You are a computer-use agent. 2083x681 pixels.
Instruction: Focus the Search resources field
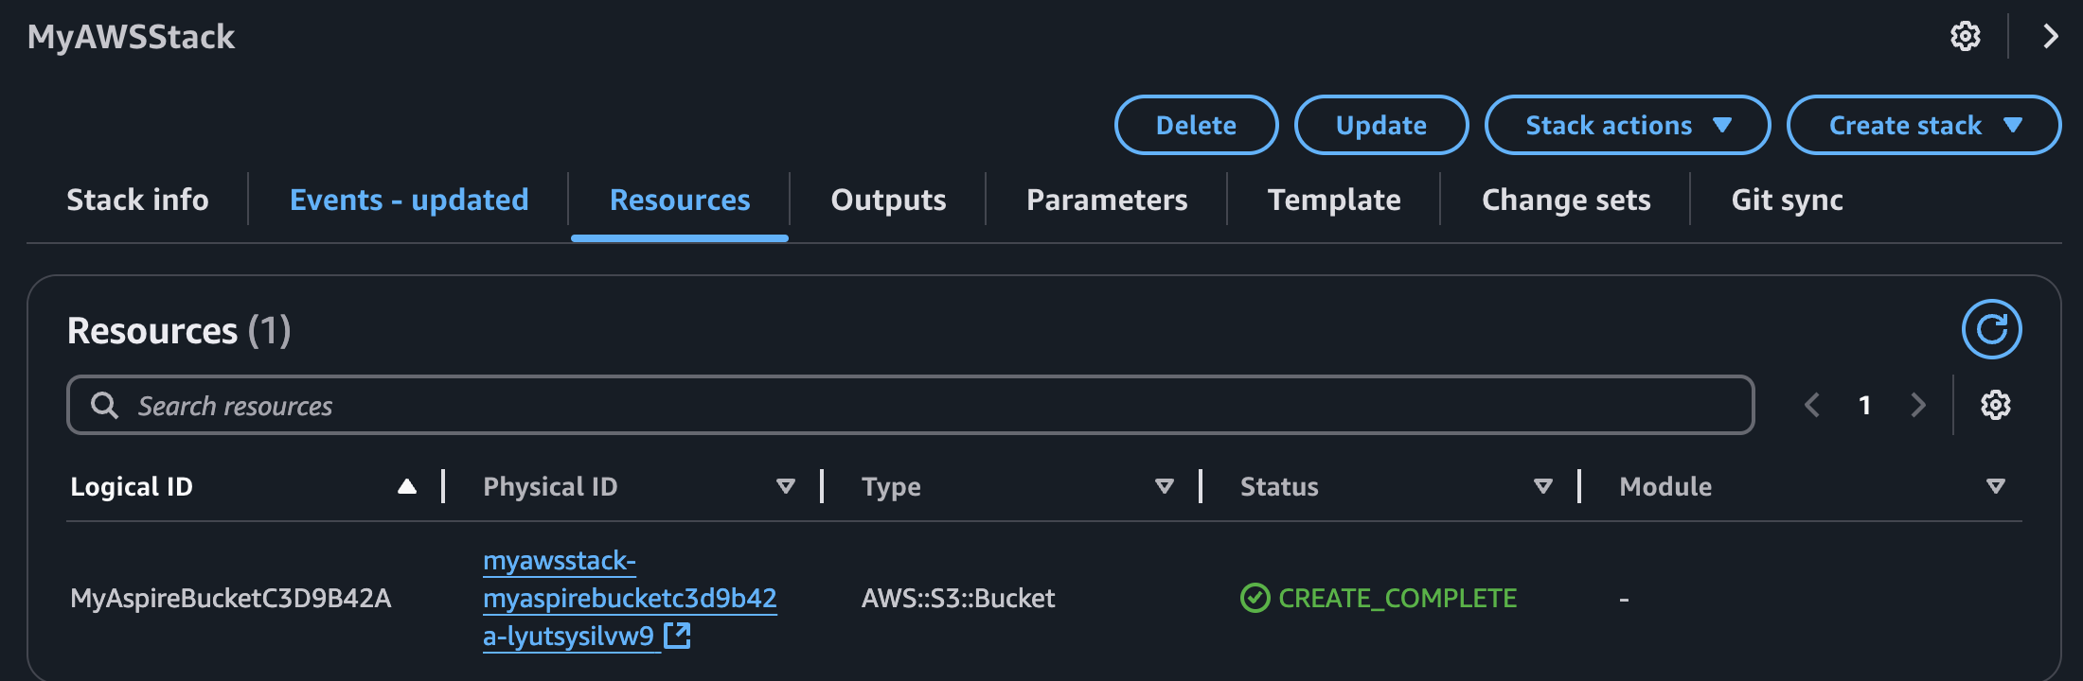click(x=910, y=405)
